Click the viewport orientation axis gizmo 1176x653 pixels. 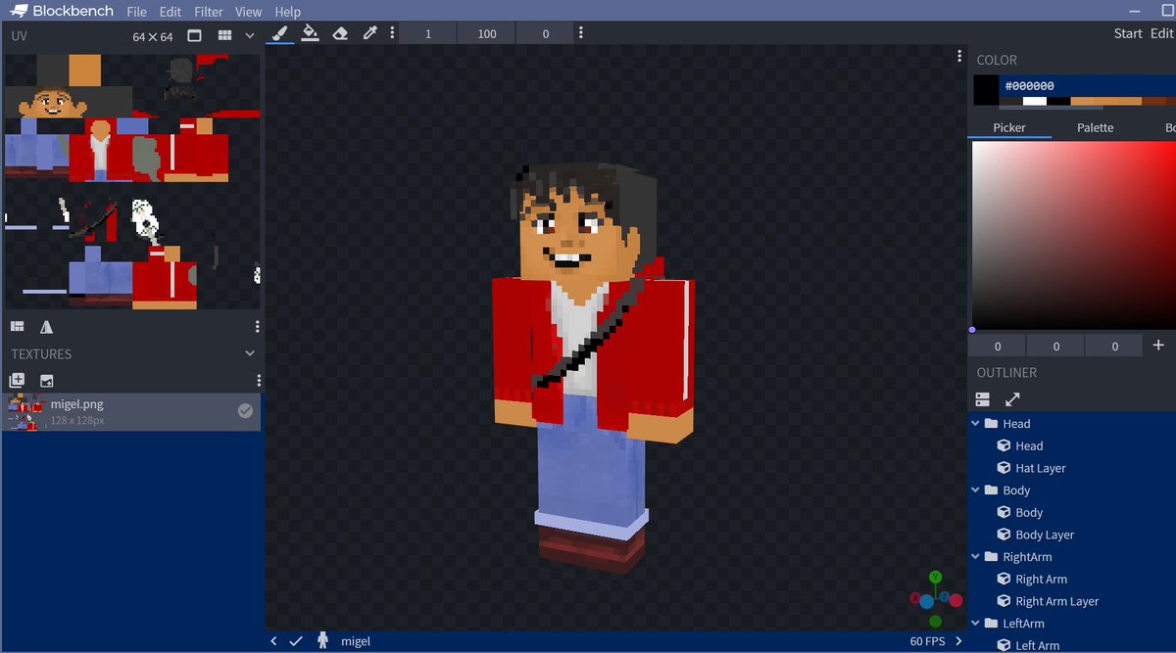[936, 597]
